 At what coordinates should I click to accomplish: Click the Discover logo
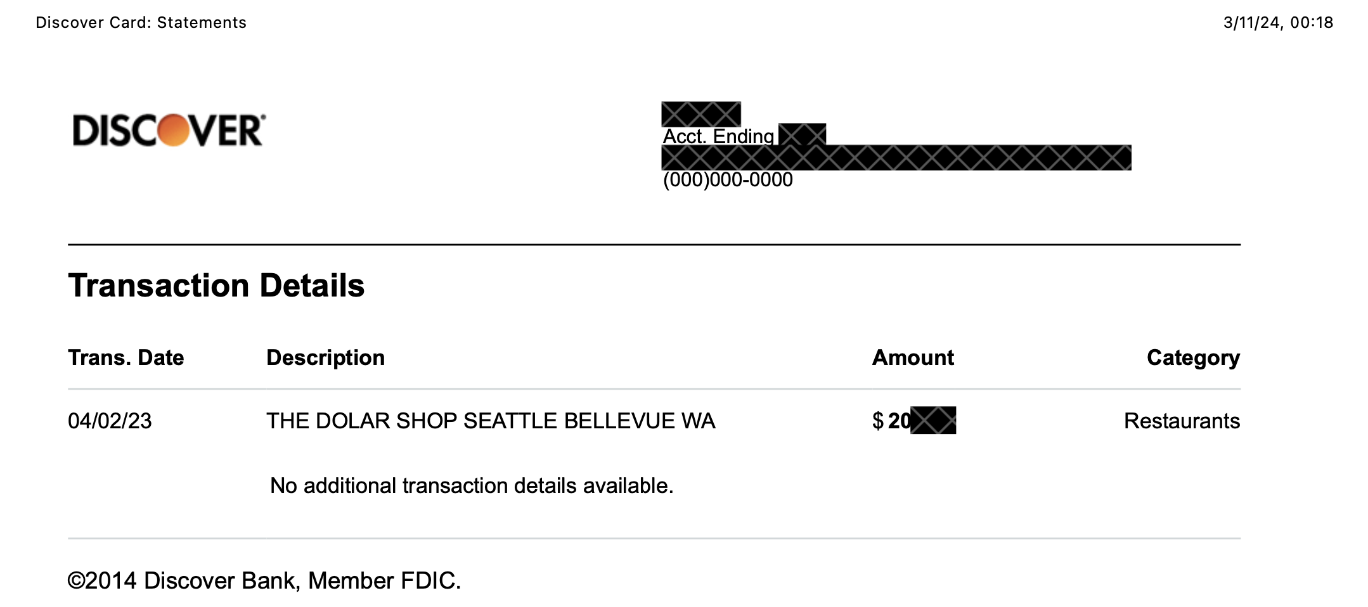169,131
